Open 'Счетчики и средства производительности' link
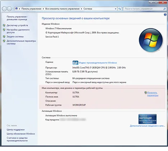 (x=17, y=139)
